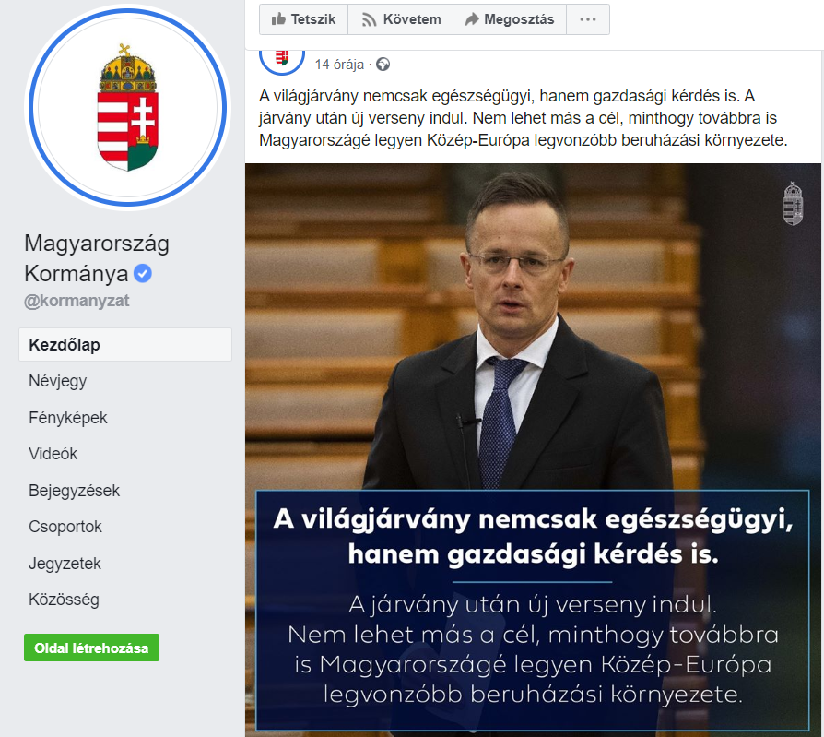Click the Követem follow button

tap(400, 19)
